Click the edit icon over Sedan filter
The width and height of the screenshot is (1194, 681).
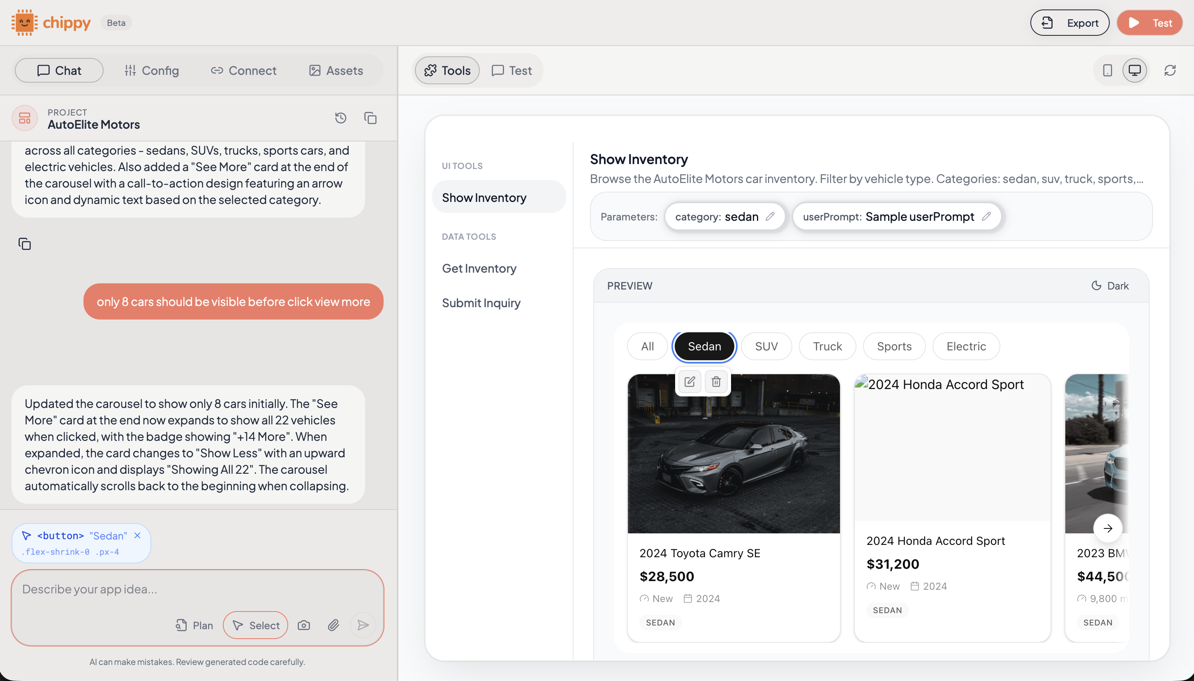click(690, 382)
